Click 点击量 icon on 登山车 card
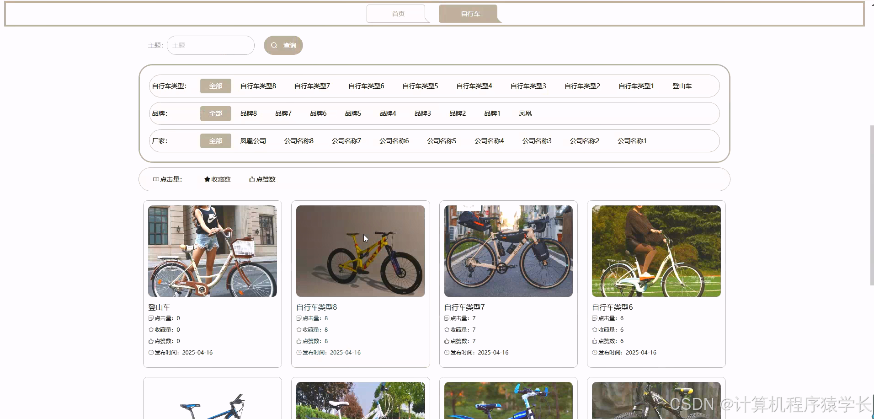The width and height of the screenshot is (874, 419). point(151,318)
